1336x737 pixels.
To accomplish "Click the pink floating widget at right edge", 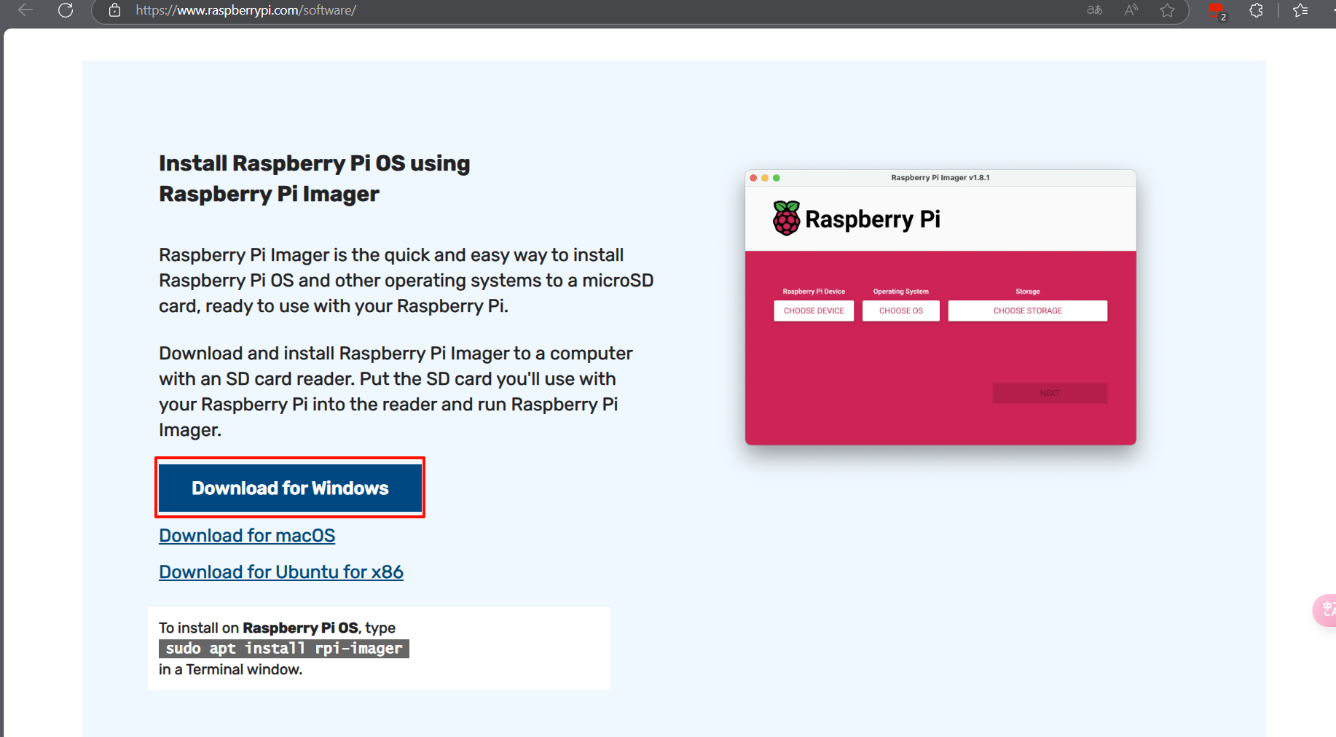I will (1325, 610).
